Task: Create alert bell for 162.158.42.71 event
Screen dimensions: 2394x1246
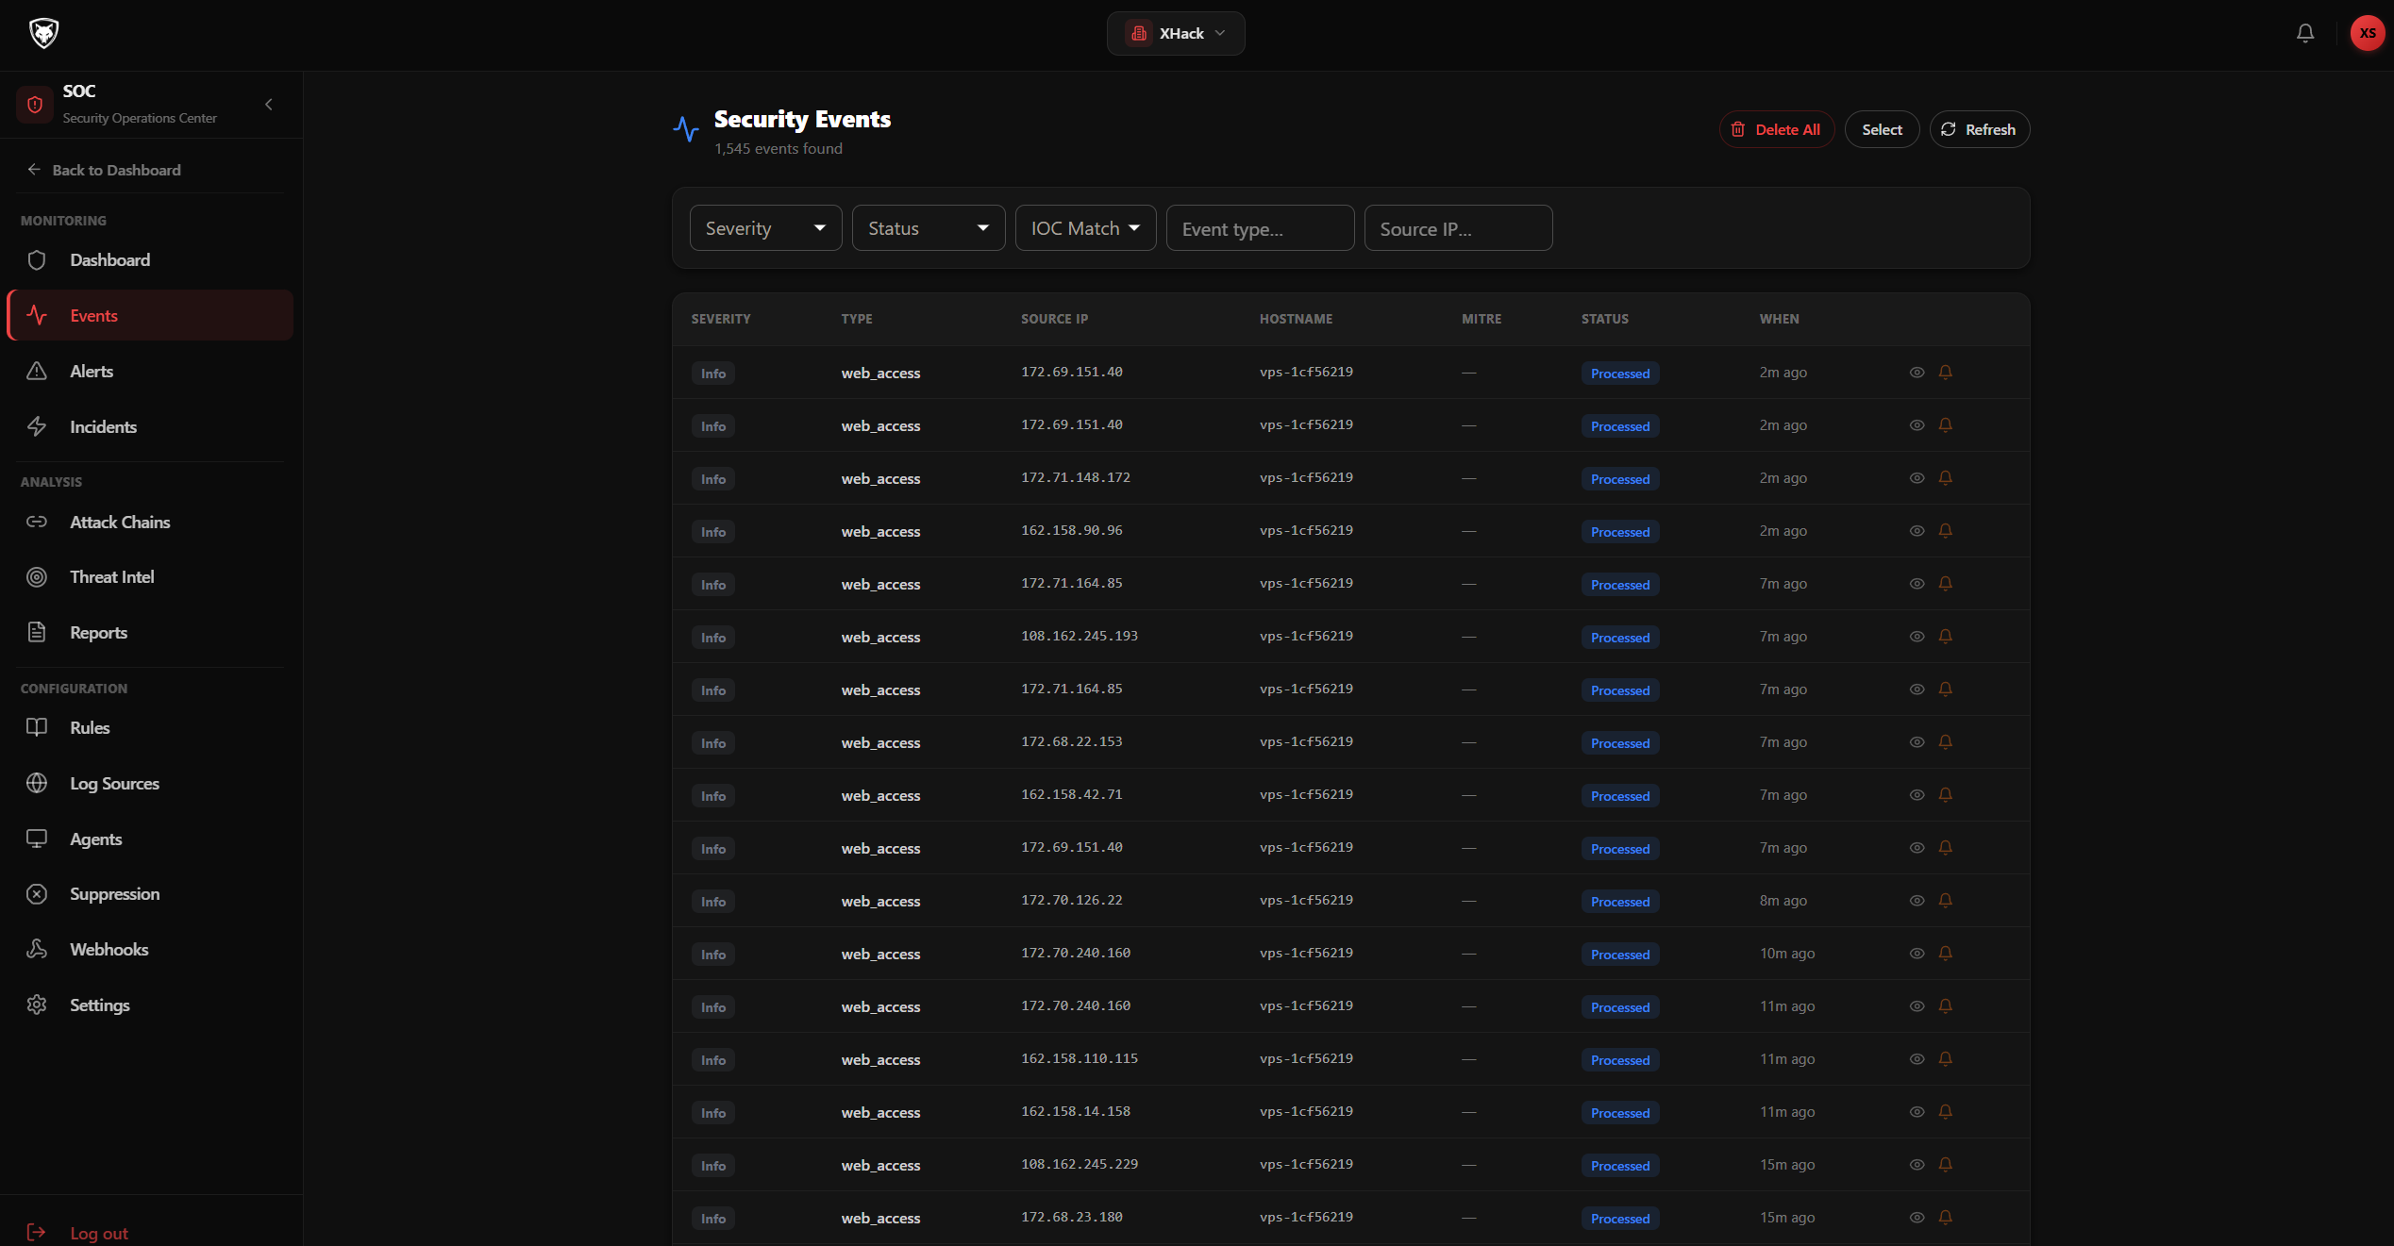Action: (1945, 795)
